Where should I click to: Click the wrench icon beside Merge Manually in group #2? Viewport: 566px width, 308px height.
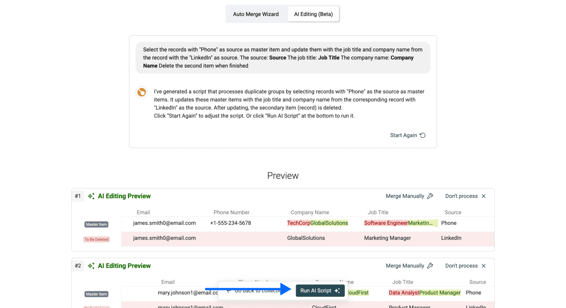point(430,265)
